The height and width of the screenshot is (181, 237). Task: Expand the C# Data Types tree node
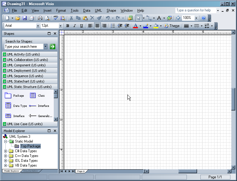5,151
